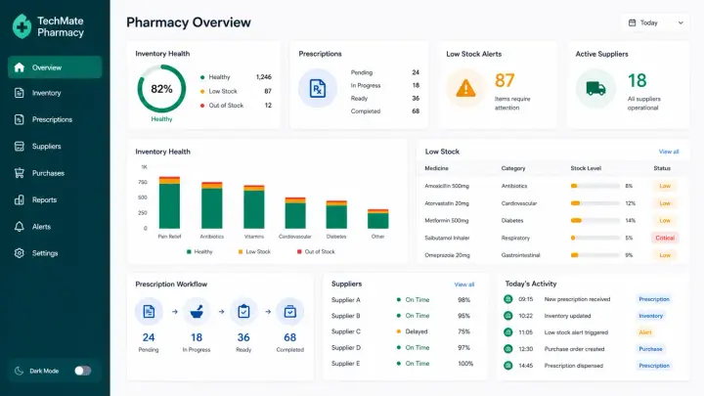This screenshot has width=704, height=396.
Task: Click the Purchase tag on 12:30 activity
Action: [650, 349]
